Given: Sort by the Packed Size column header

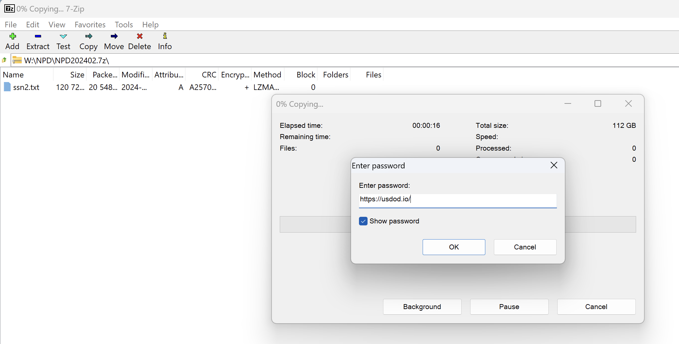Looking at the screenshot, I should [103, 75].
